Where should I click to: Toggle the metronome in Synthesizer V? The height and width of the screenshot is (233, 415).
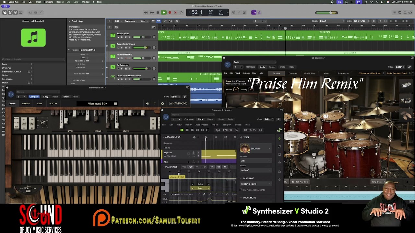coord(236,130)
